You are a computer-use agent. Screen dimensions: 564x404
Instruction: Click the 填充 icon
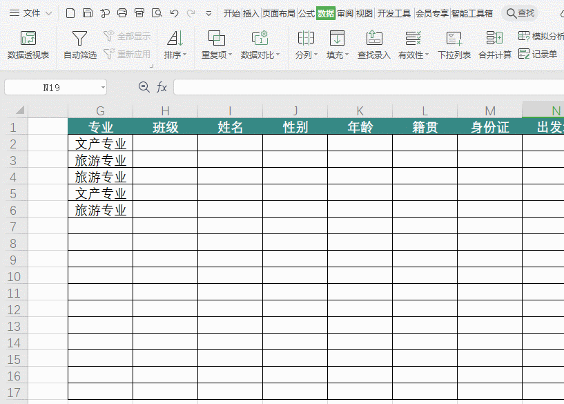(337, 38)
